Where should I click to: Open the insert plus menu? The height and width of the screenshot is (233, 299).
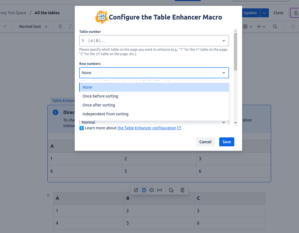(261, 26)
